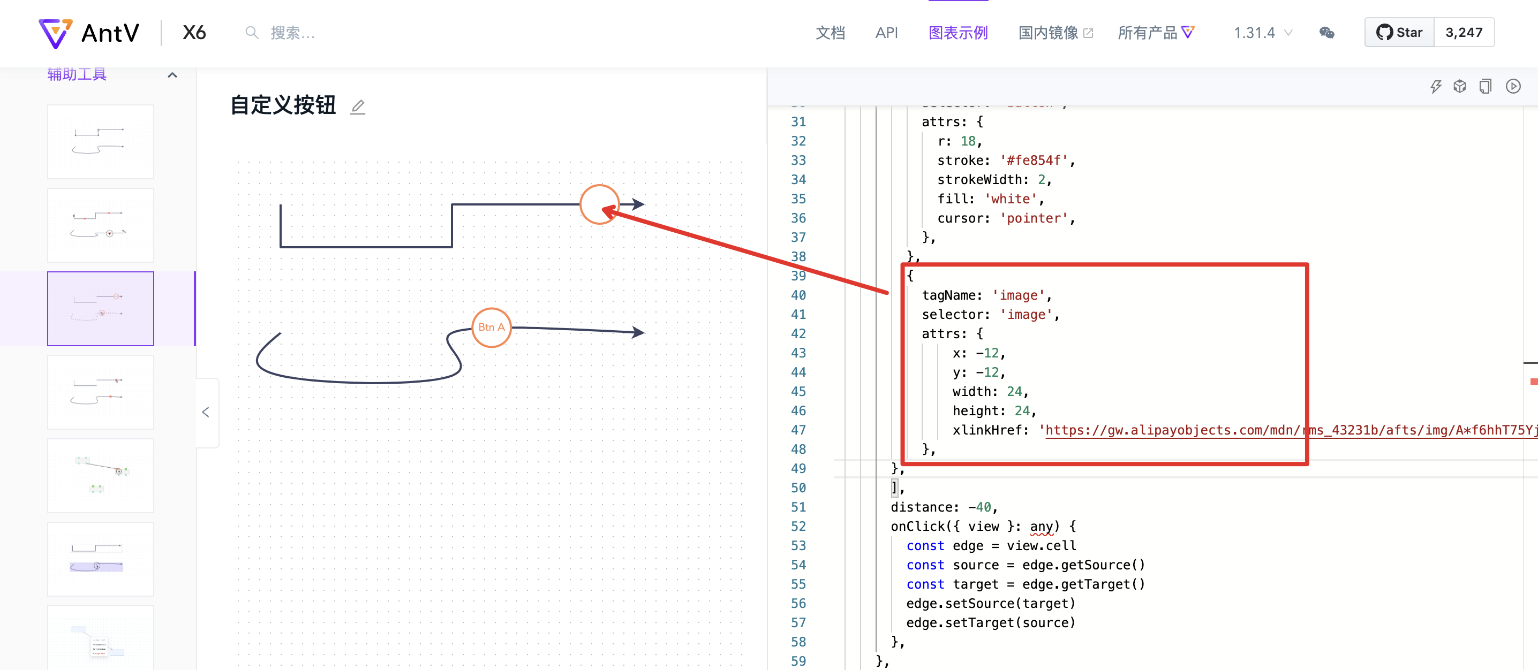Open the second example thumbnail in sidebar

point(100,225)
